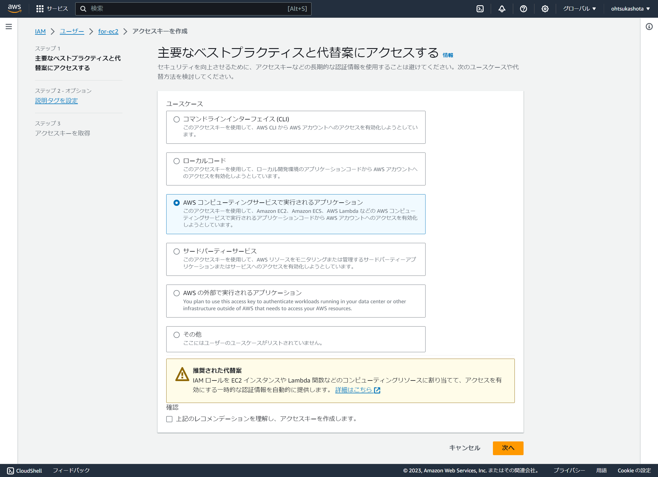Navigate to for-ec2 via the breadcrumb
This screenshot has height=477, width=658.
pyautogui.click(x=108, y=31)
